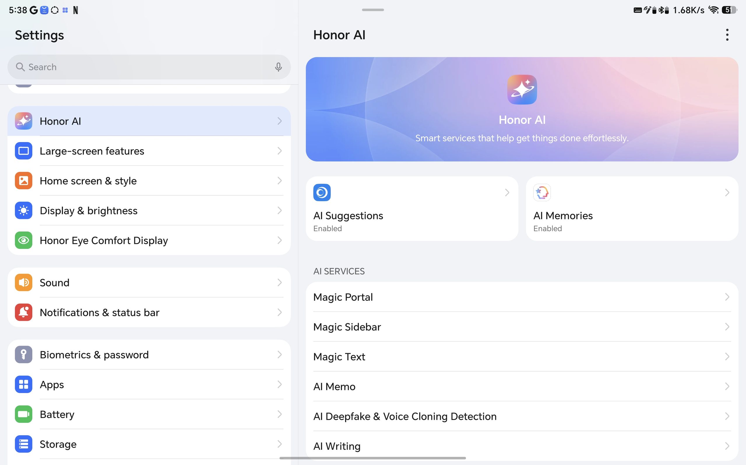The image size is (746, 465).
Task: Open AI Memories card
Action: (x=632, y=208)
